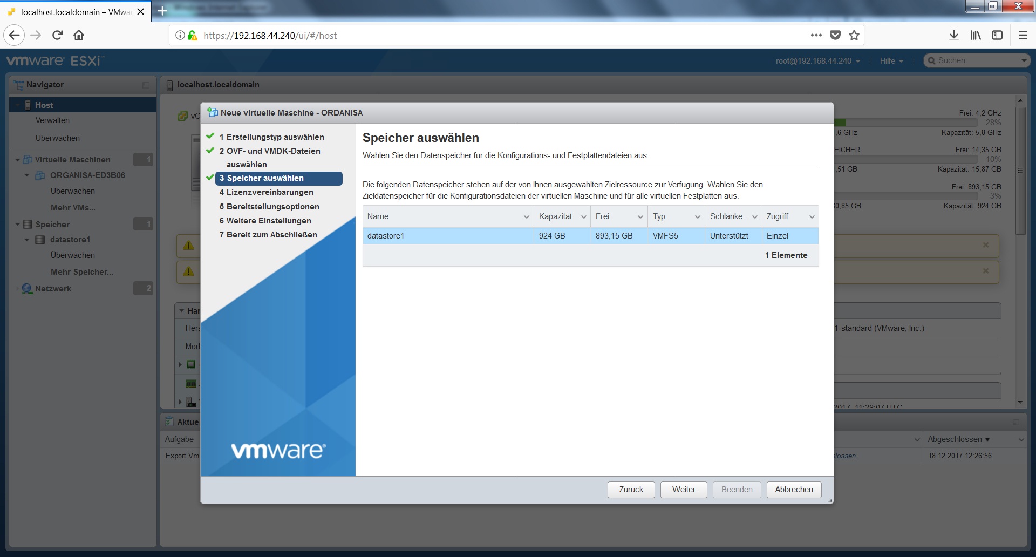Image resolution: width=1036 pixels, height=557 pixels.
Task: Select the datastore1 row in table
Action: click(x=448, y=236)
